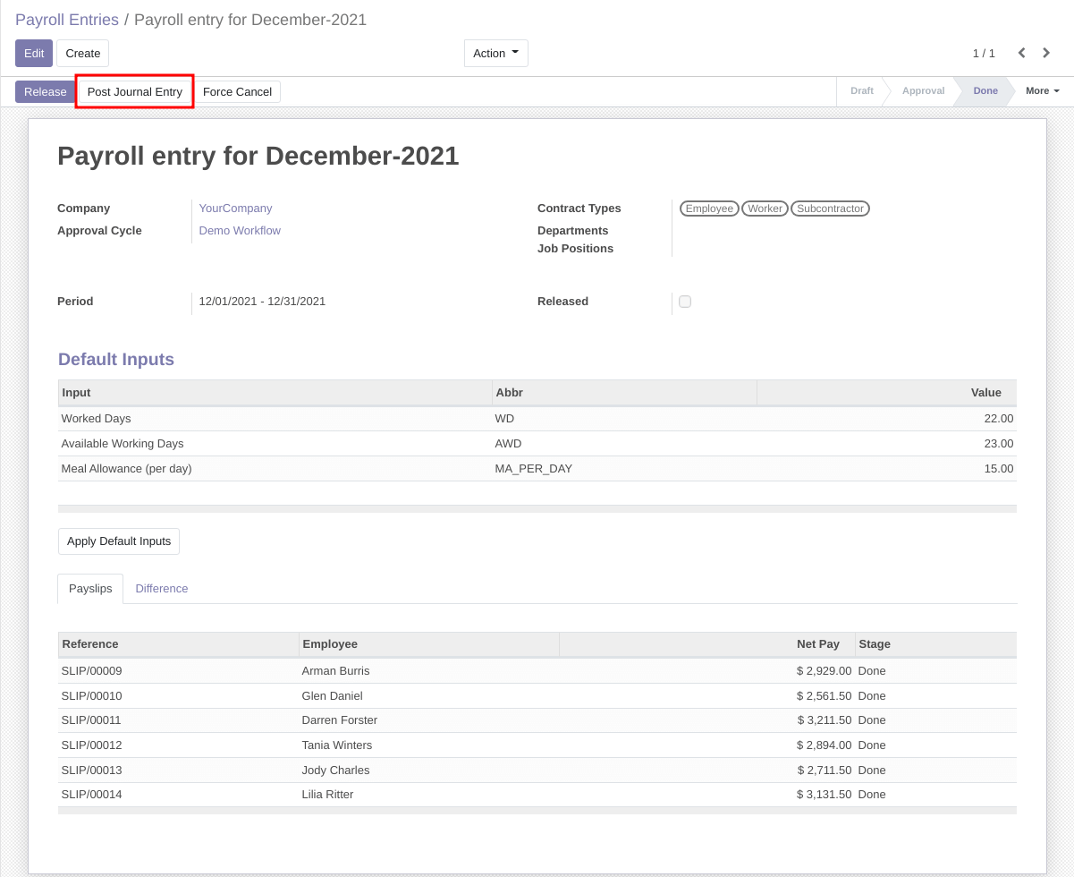Select the Subcontractor contract type tag
This screenshot has height=877, width=1074.
pos(830,208)
